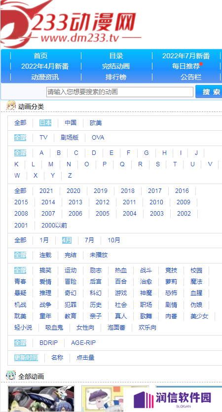The width and height of the screenshot is (222, 412).
Task: Open 排行榜 navigation item
Action: point(116,77)
